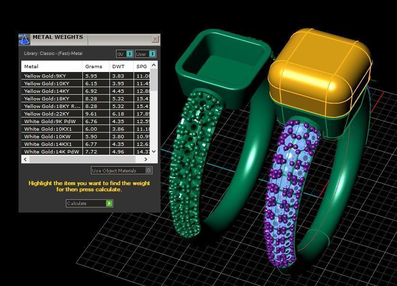397x286 pixels.
Task: Click the 5.95 grams value
Action: [91, 76]
